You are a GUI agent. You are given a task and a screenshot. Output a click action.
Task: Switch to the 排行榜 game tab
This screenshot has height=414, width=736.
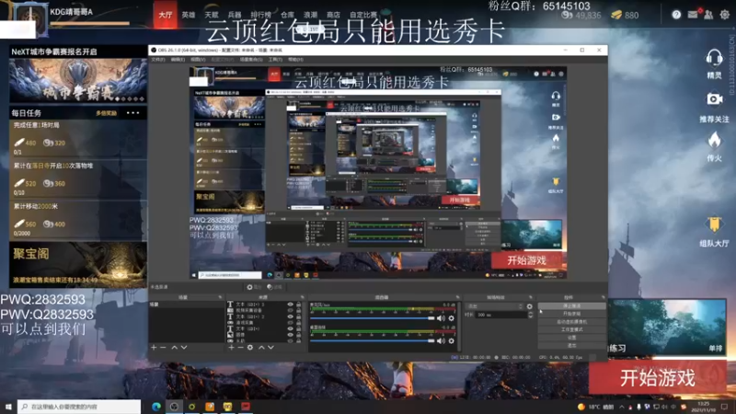tap(260, 15)
